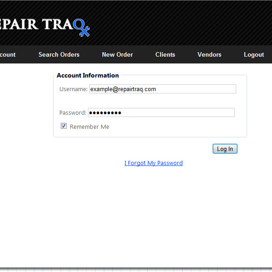Click the striped dark header banner background
Screen dimensions: 272x272
[181, 23]
